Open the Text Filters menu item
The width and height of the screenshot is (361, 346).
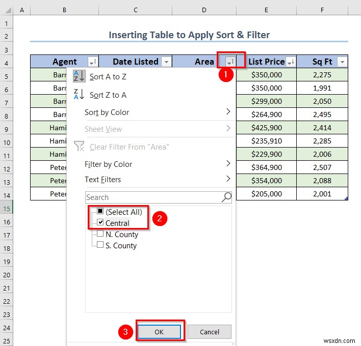pos(151,179)
